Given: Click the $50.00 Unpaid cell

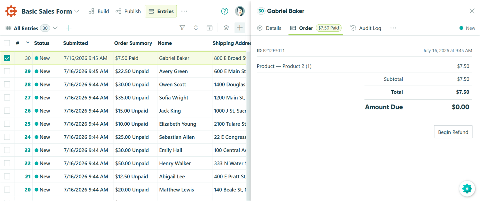Looking at the screenshot, I should (x=135, y=163).
